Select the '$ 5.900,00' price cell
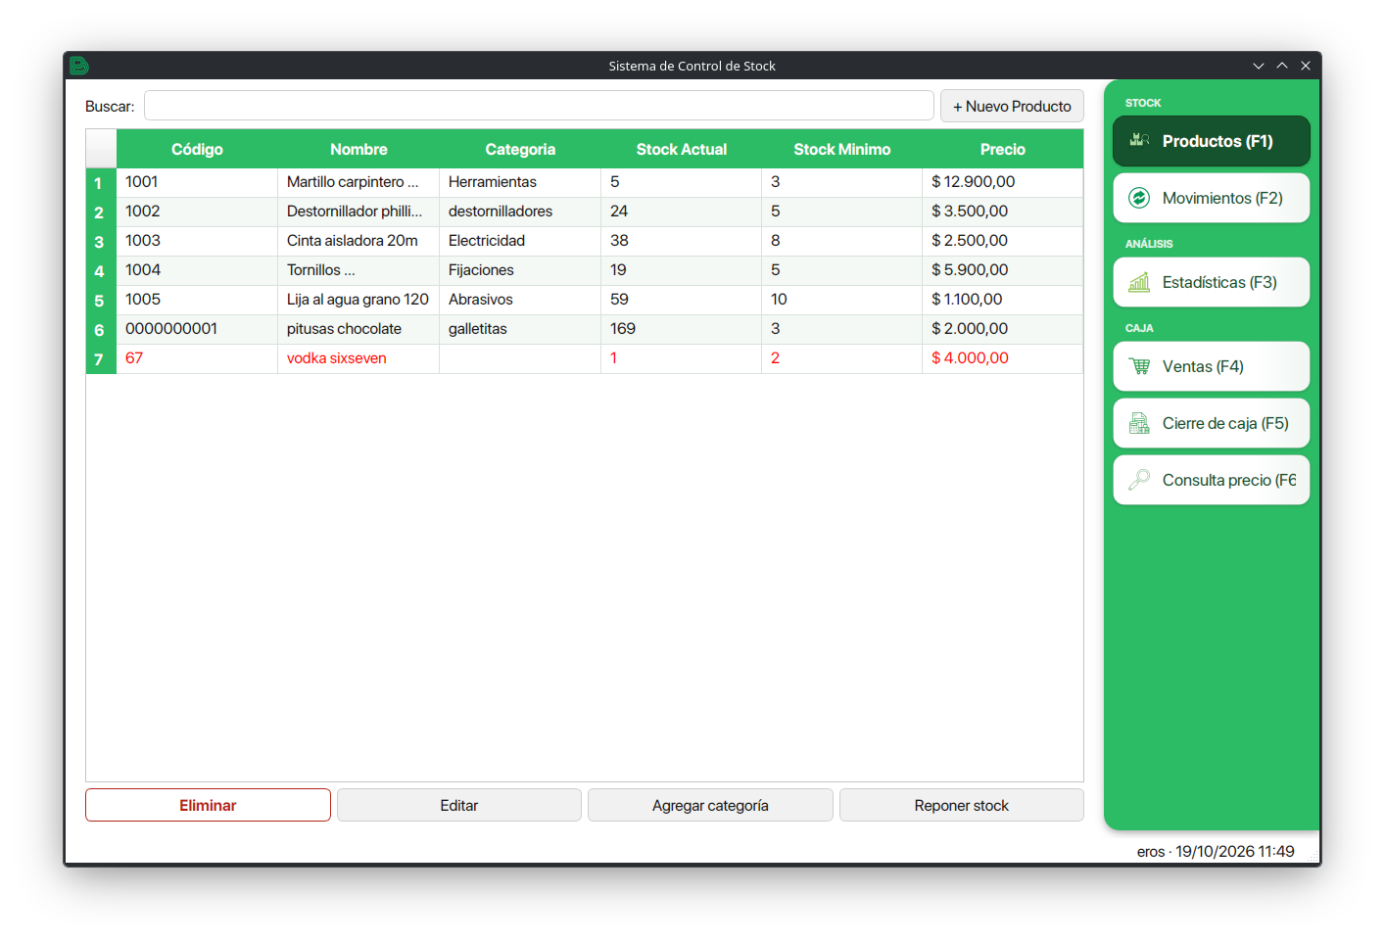 1003,270
